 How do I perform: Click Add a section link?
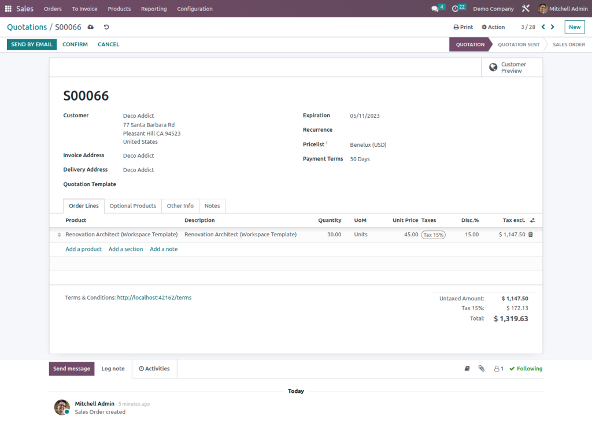(x=125, y=249)
